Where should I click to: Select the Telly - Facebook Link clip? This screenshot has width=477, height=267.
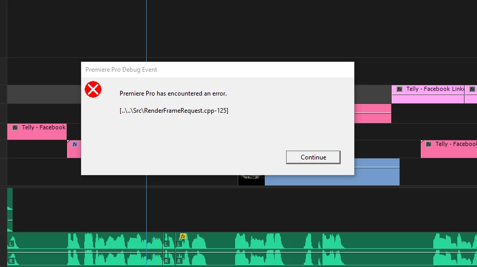[x=428, y=94]
